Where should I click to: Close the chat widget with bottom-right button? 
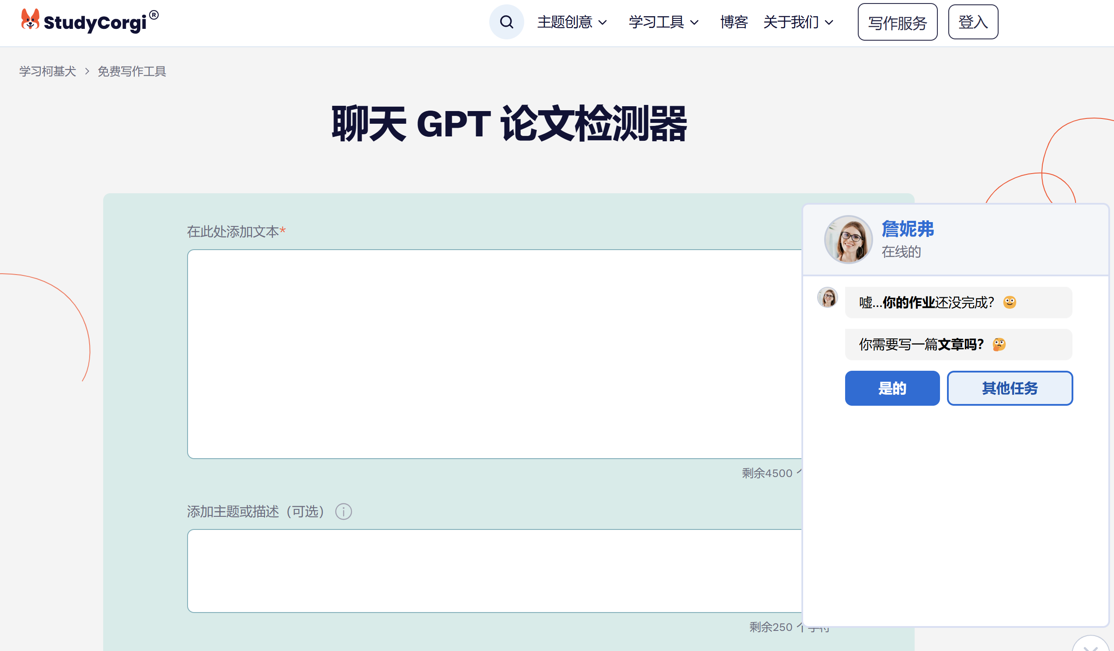1090,646
